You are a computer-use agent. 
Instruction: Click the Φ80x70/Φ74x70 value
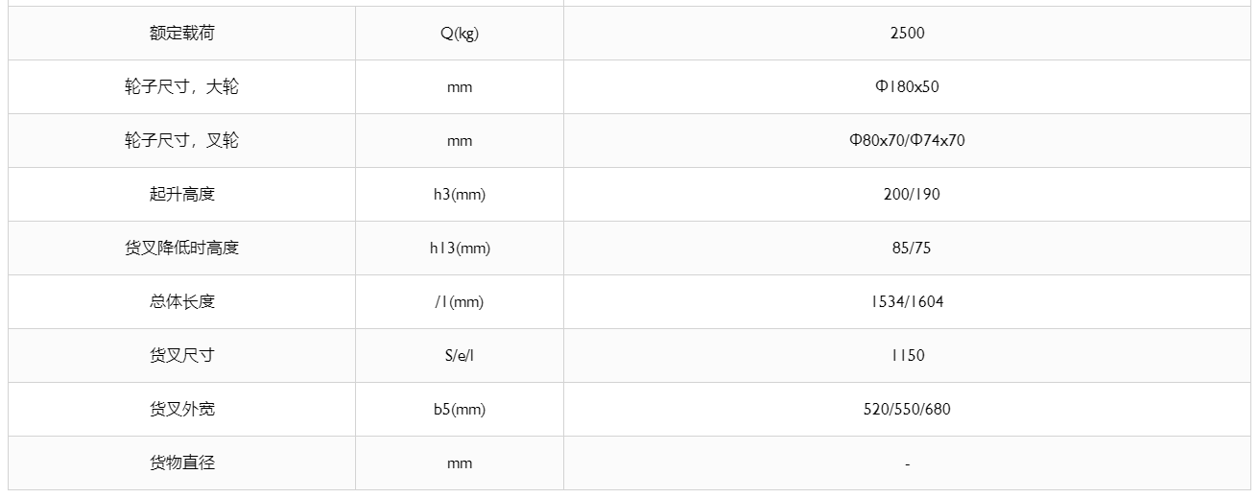click(x=907, y=141)
